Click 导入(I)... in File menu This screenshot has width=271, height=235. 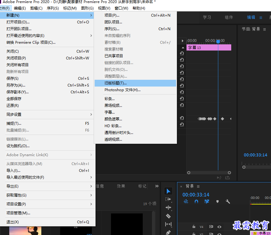(x=47, y=171)
